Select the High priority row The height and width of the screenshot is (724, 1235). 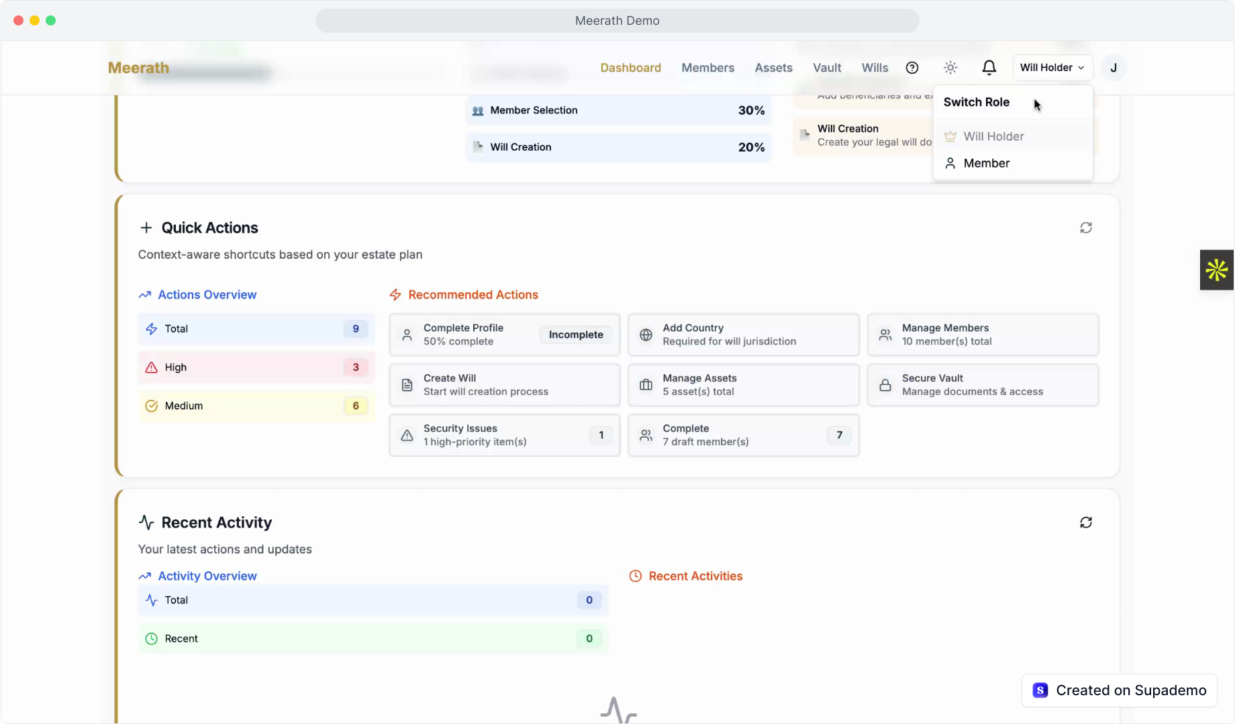tap(256, 367)
